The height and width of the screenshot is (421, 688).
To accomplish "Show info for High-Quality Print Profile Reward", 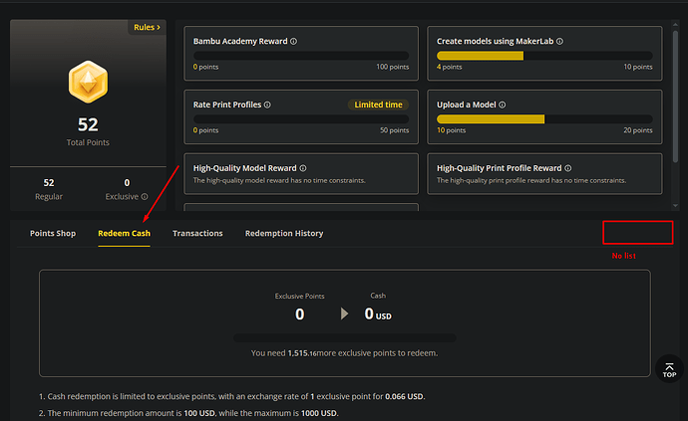I will pyautogui.click(x=568, y=168).
